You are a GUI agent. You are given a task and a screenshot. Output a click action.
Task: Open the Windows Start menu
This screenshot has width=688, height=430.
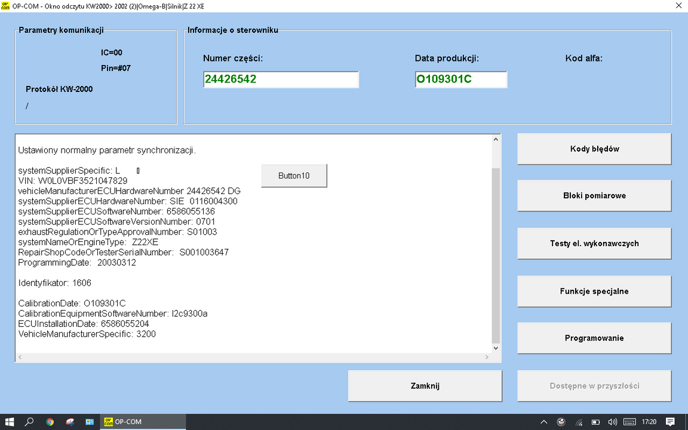[x=10, y=422]
